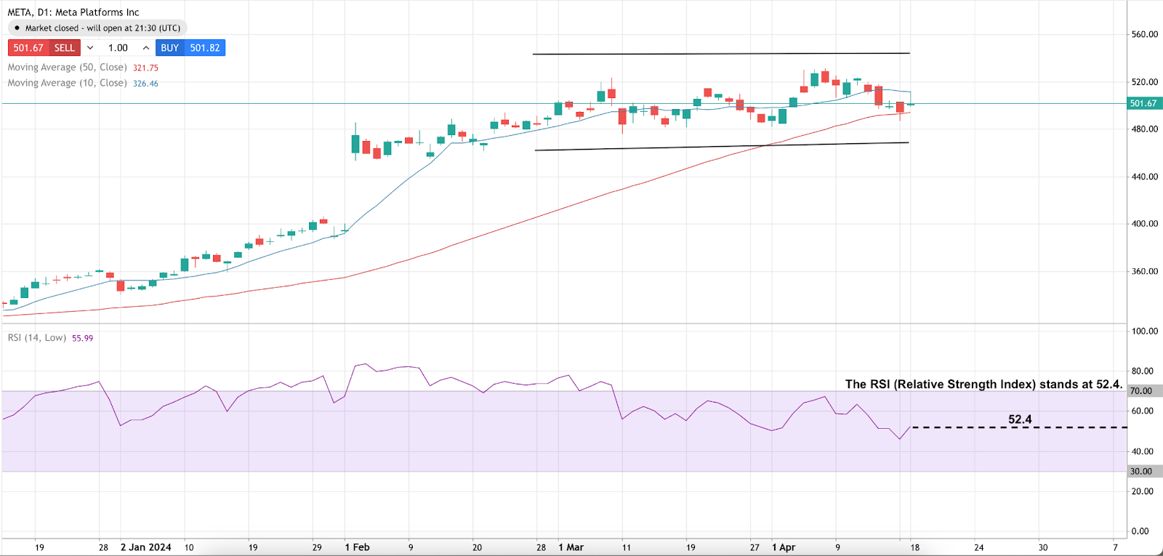Image resolution: width=1163 pixels, height=556 pixels.
Task: Increase order quantity with the up chevron
Action: click(146, 48)
